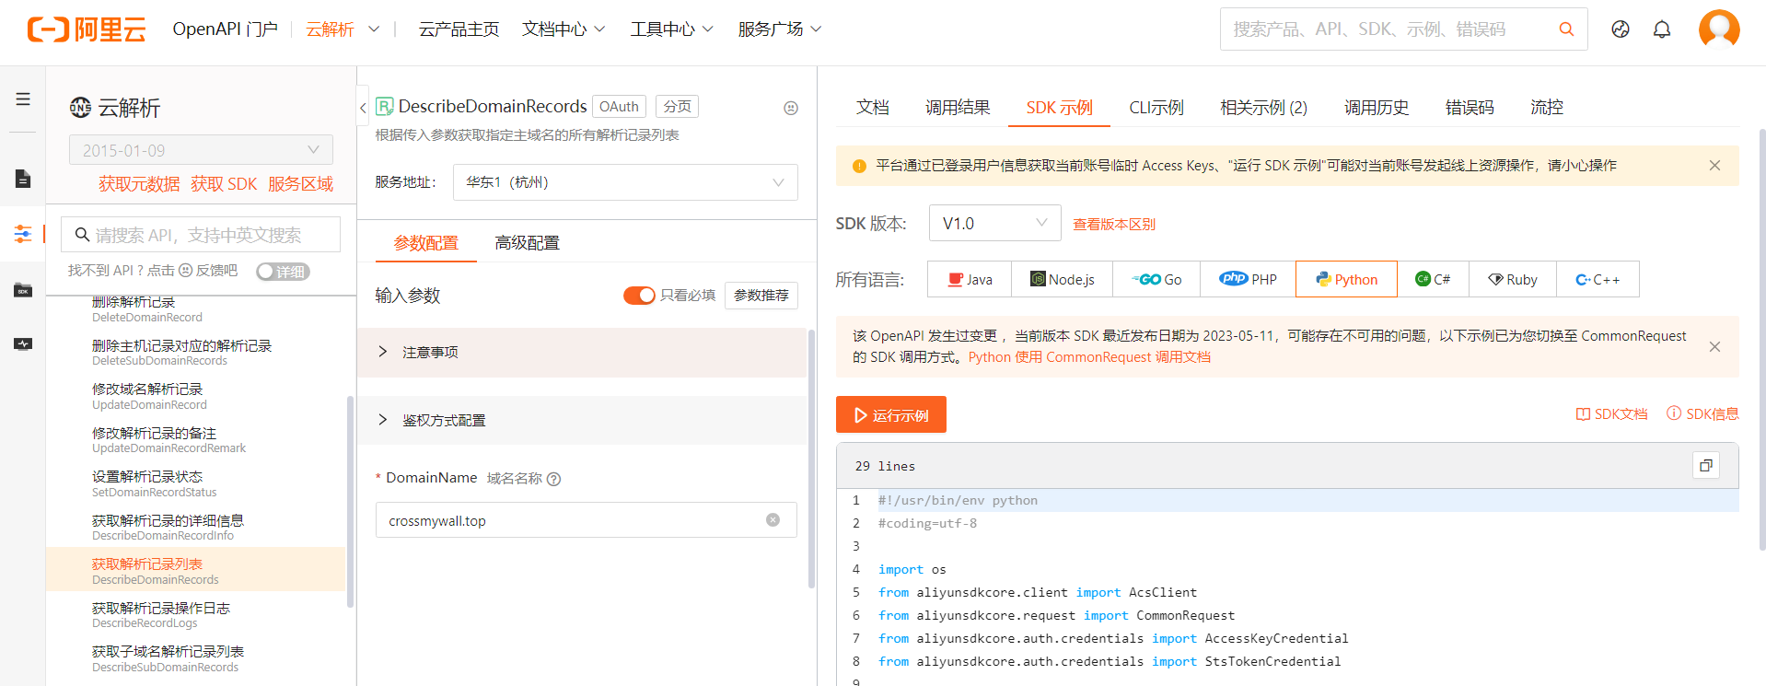
Task: Select 获取解析记录的详细信息 API in list
Action: pyautogui.click(x=195, y=528)
